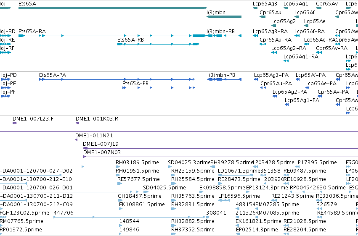The width and height of the screenshot is (358, 236).
Task: Select the loj-PE protein feature
Action: [6, 88]
